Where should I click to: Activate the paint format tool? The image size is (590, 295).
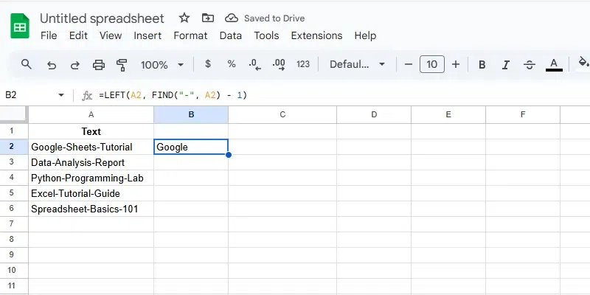122,64
